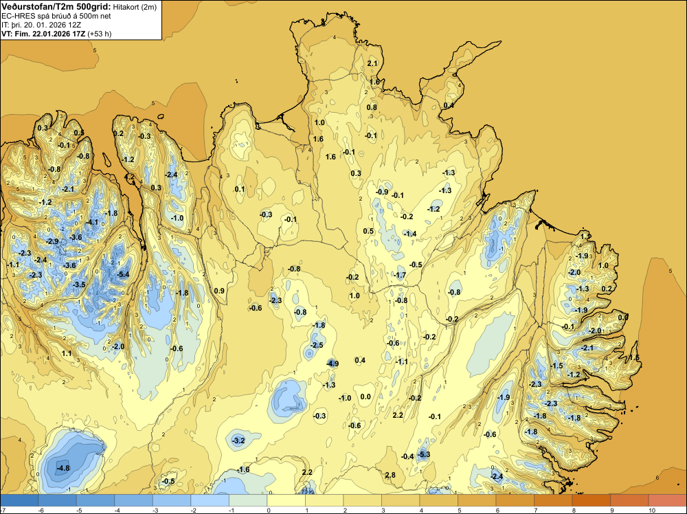The height and width of the screenshot is (514, 687).
Task: Click the -0.4 temperature value
Action: 407,456
